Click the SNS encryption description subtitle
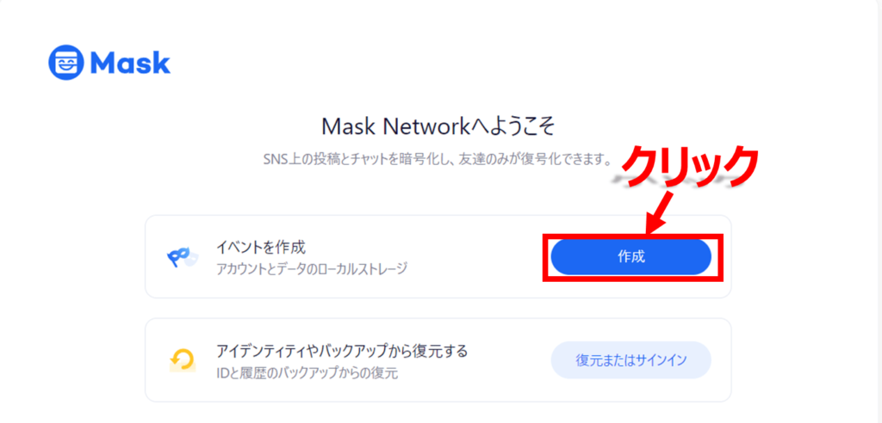The width and height of the screenshot is (882, 423). click(438, 160)
